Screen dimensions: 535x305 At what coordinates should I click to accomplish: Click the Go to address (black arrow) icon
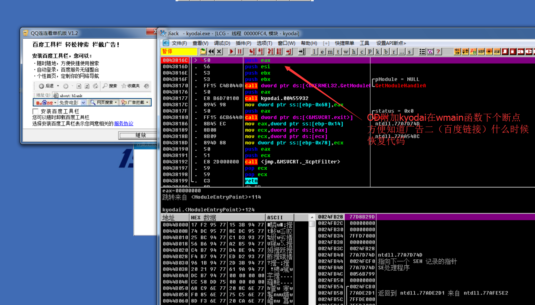302,51
